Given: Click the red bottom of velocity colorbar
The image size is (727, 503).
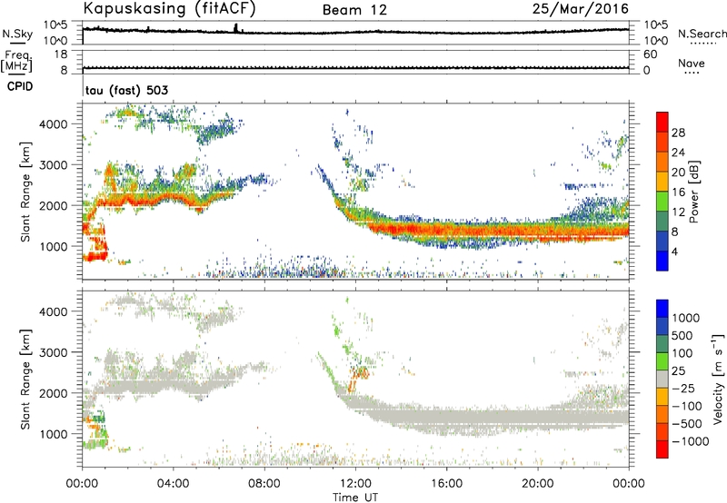Looking at the screenshot, I should [662, 449].
